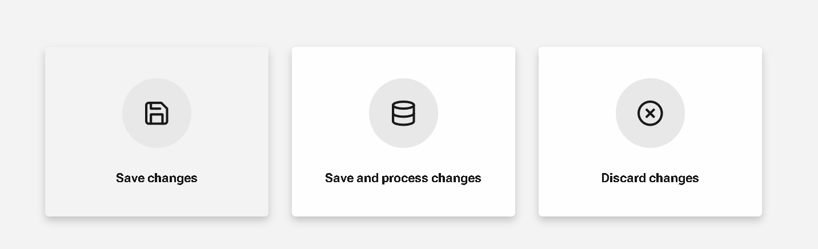
Task: Save edits using the diskette icon
Action: pyautogui.click(x=157, y=113)
